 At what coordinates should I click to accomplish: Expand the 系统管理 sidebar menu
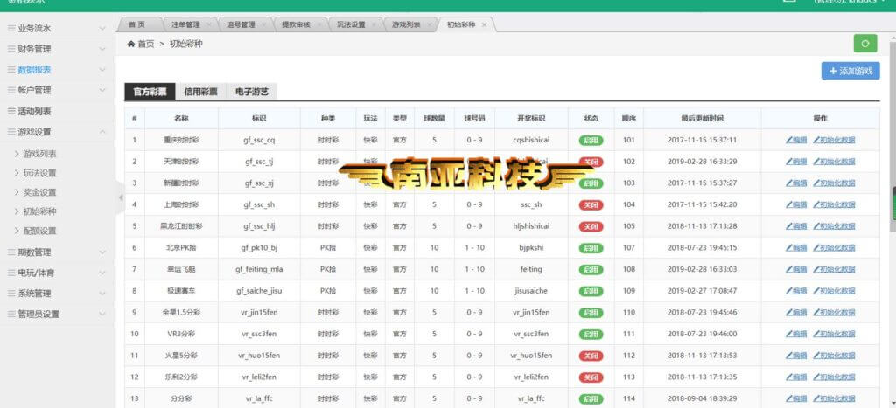[x=57, y=294]
